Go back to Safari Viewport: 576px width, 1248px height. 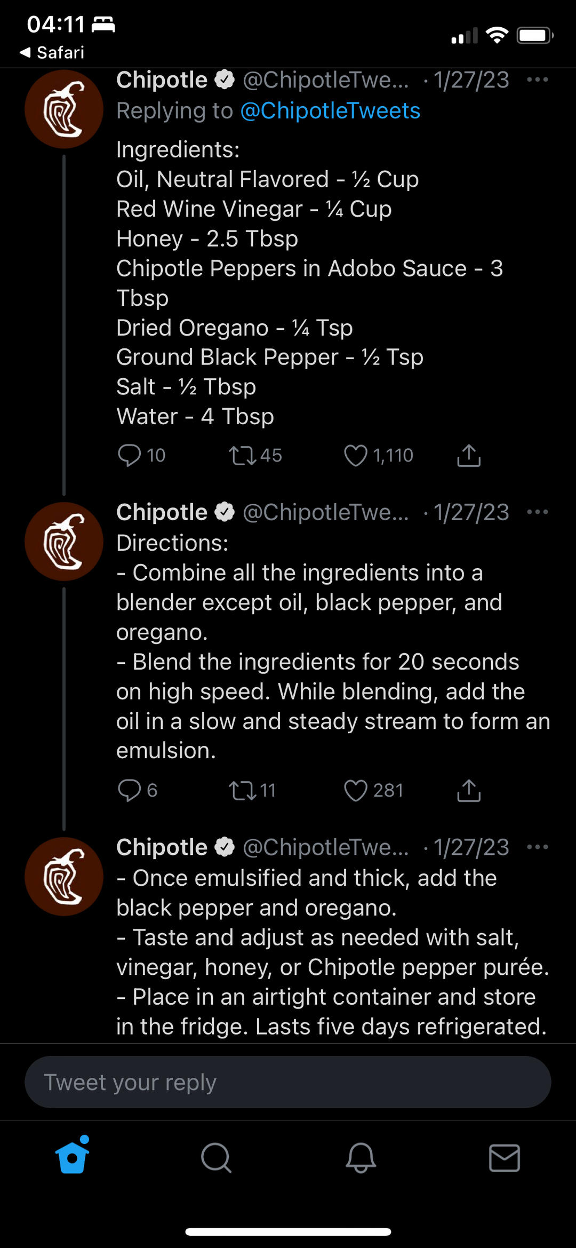[x=52, y=52]
